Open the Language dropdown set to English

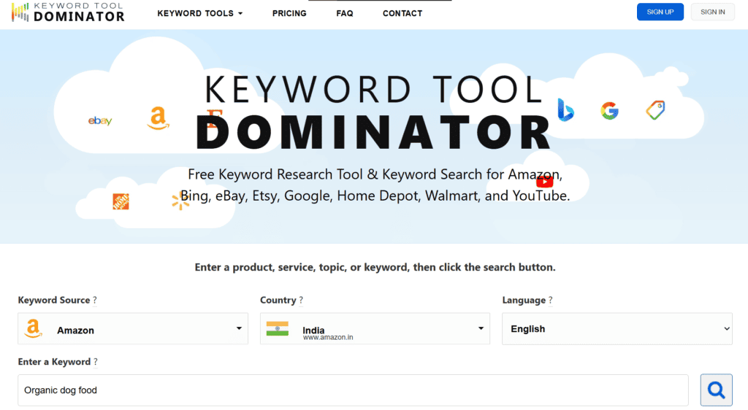pyautogui.click(x=617, y=329)
